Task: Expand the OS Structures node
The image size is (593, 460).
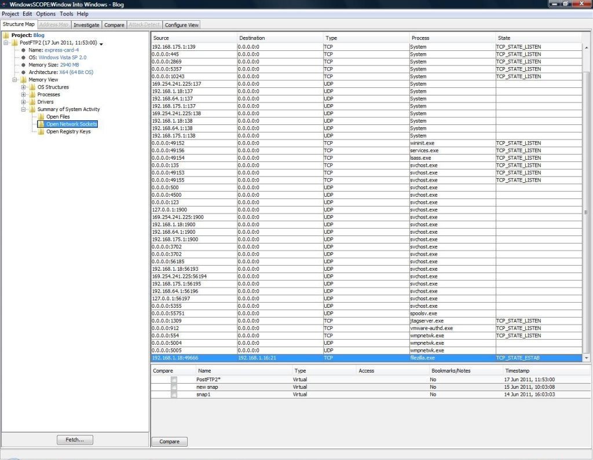Action: tap(23, 87)
